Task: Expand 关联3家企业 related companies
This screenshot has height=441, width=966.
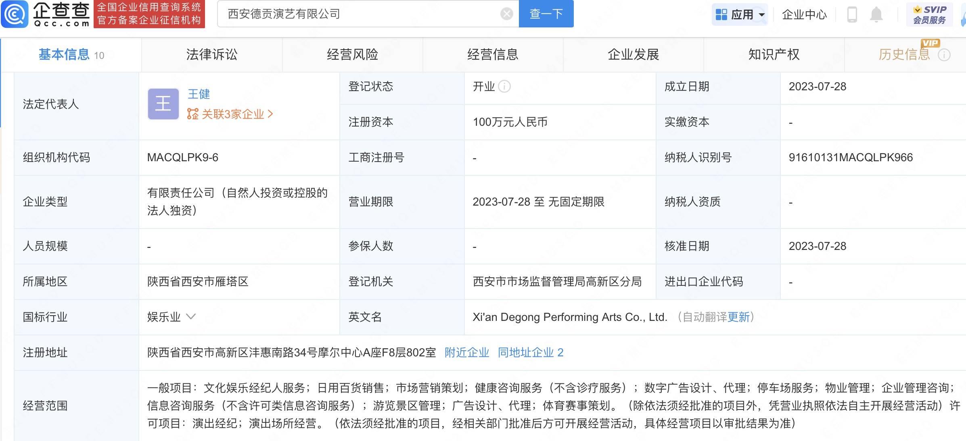Action: click(x=230, y=114)
